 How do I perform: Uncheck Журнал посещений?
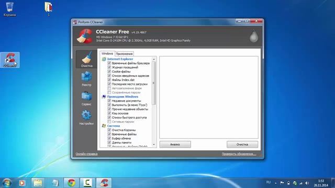109,67
